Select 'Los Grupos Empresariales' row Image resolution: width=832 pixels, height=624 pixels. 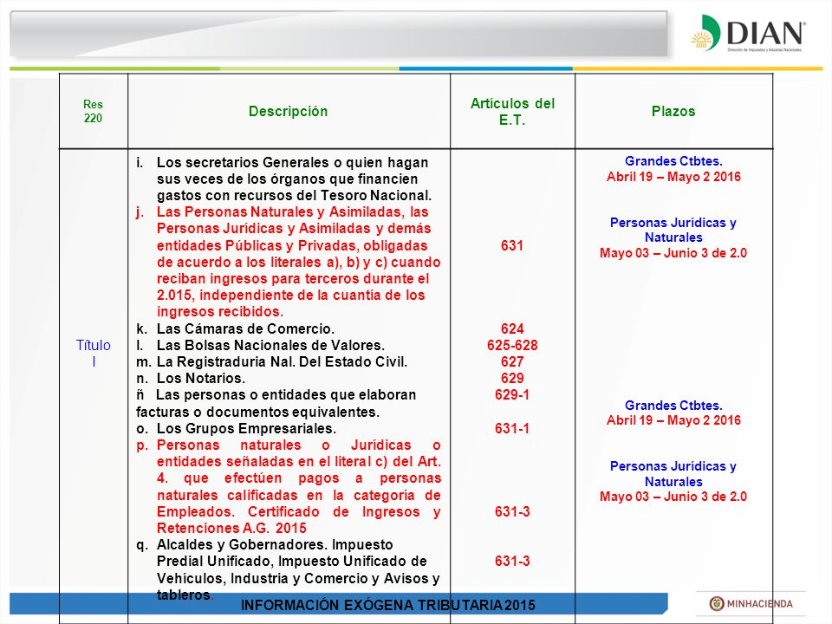coord(236,428)
